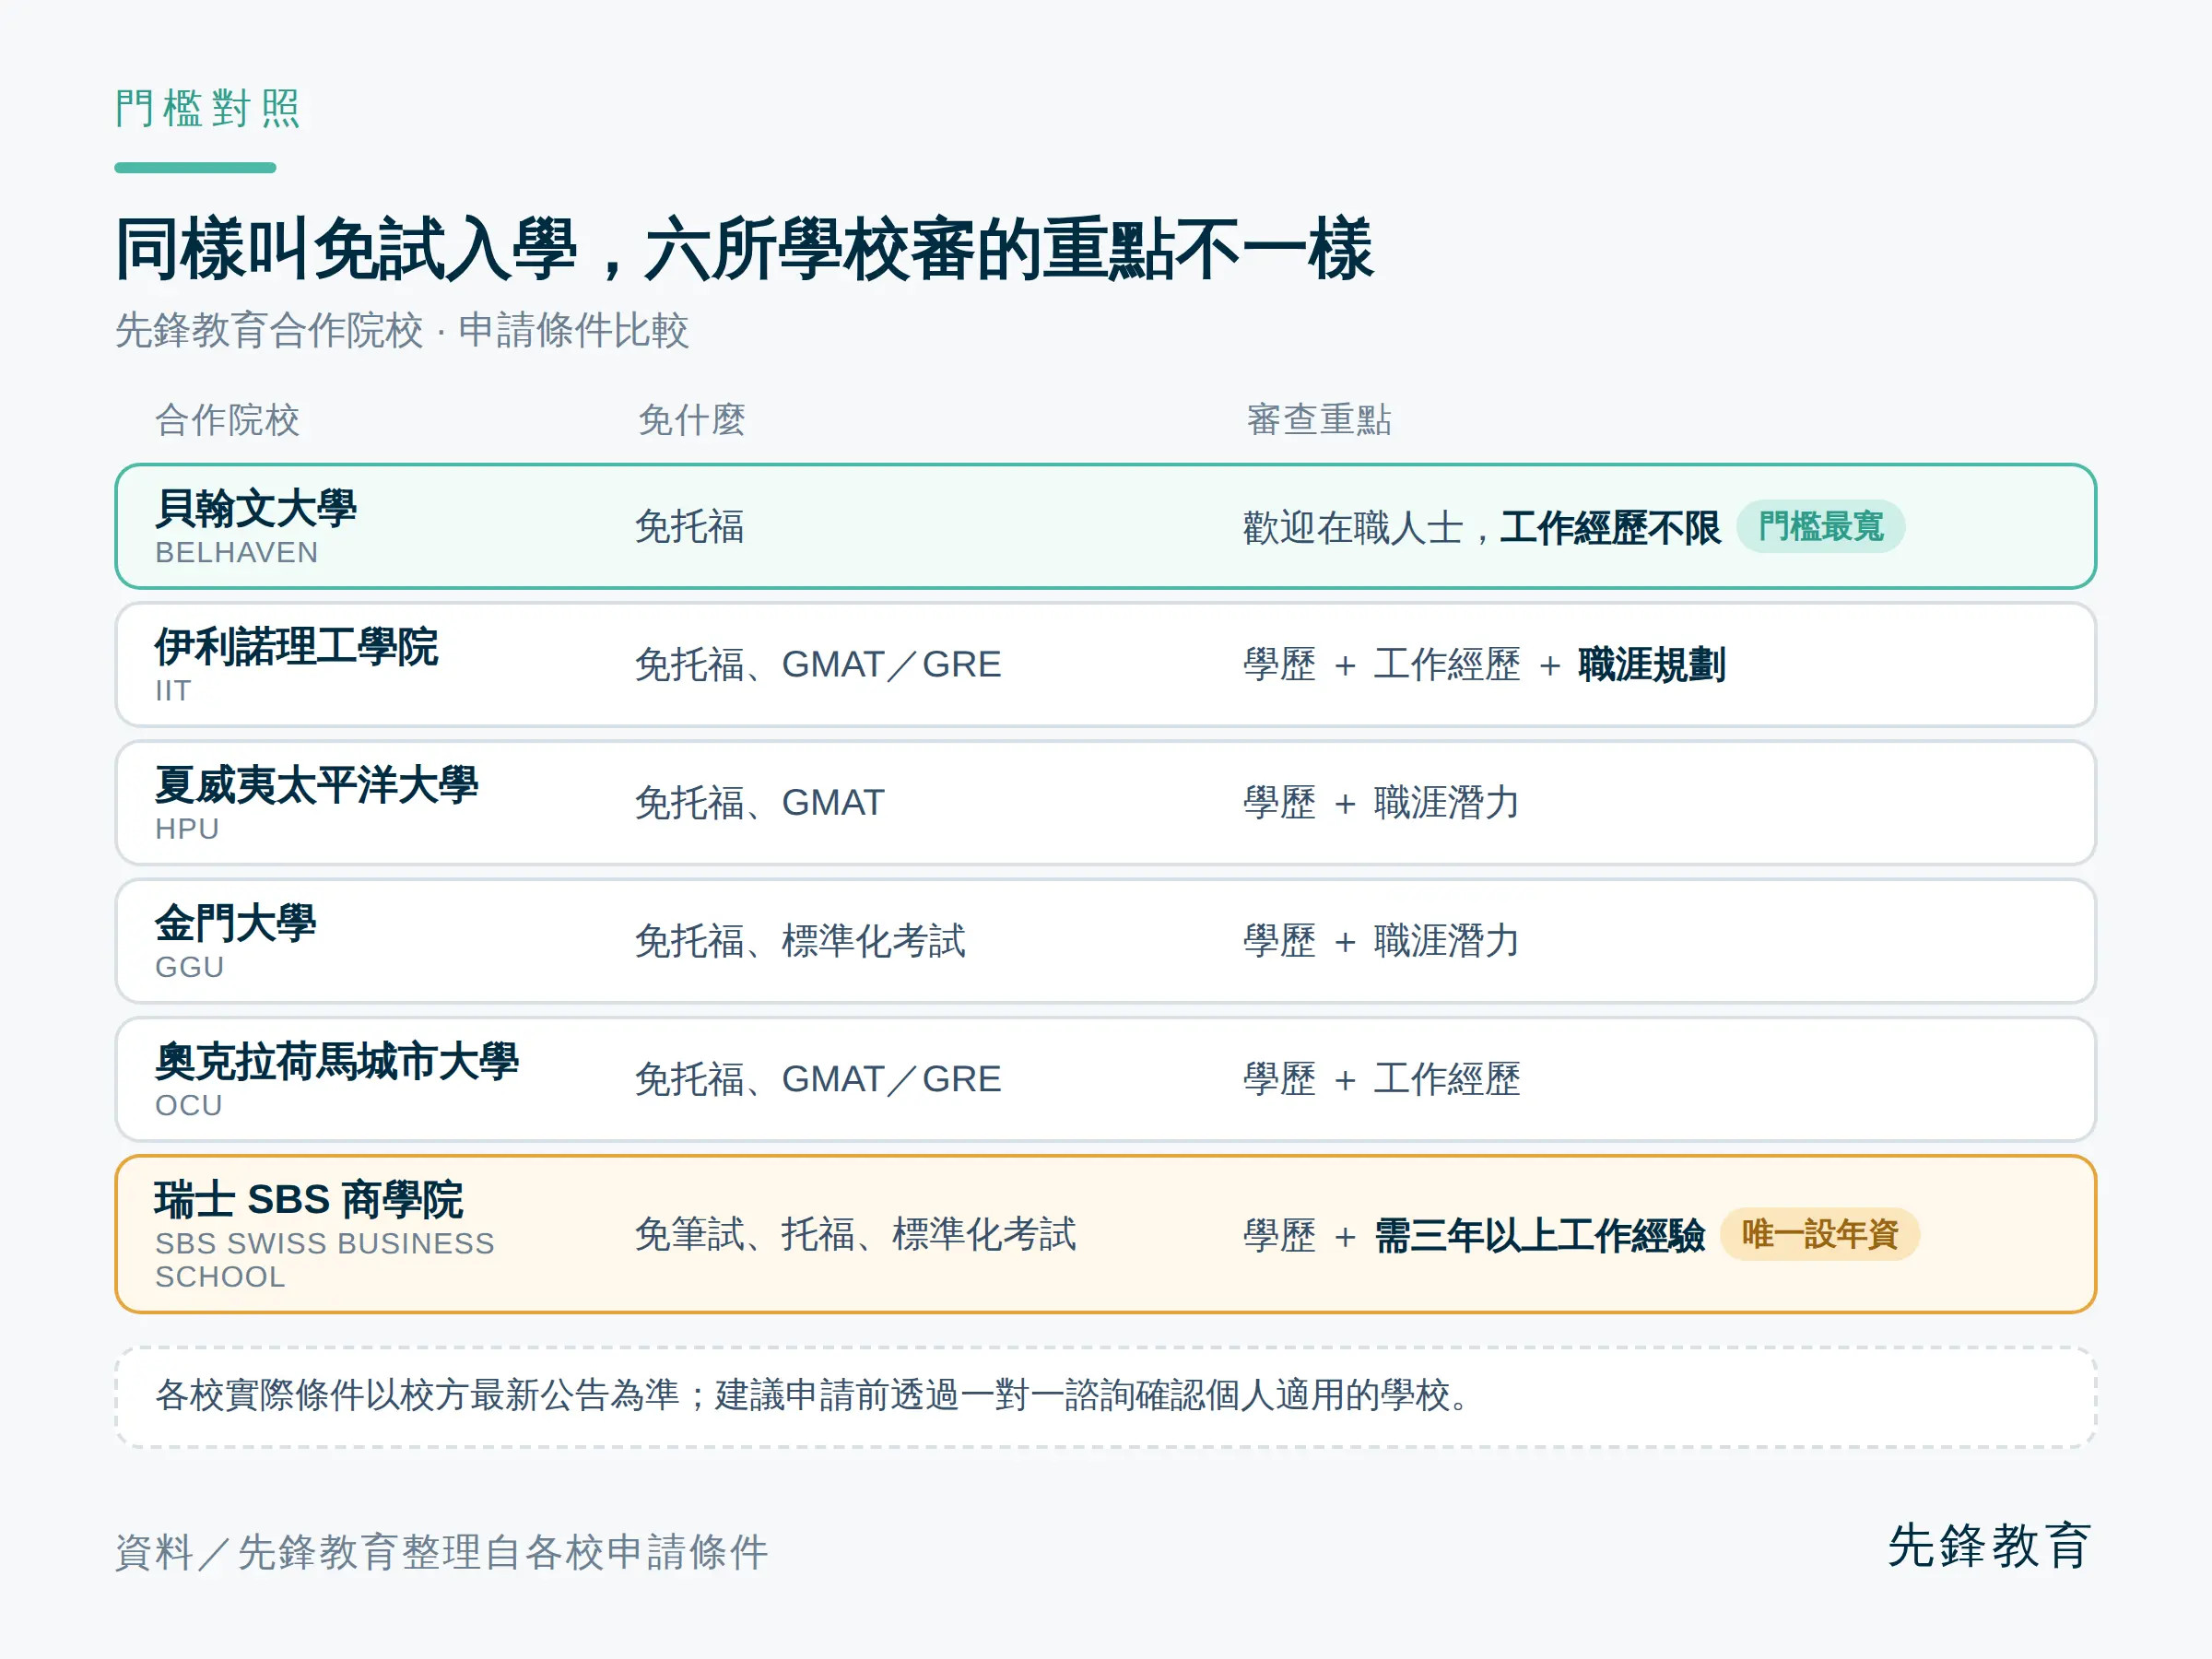Click 免托福、GMAT／GRE in OCU row

click(818, 1079)
